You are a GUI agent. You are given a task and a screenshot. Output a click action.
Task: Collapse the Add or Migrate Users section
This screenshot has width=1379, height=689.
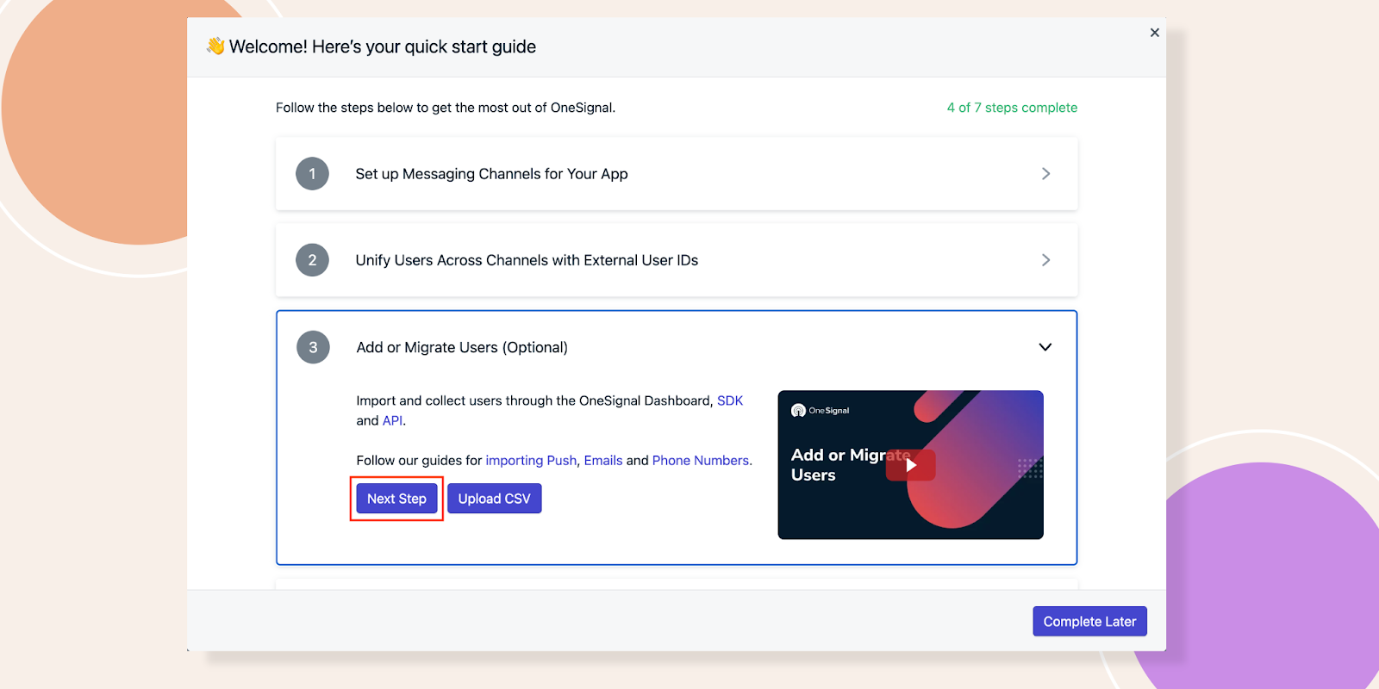(x=1045, y=347)
